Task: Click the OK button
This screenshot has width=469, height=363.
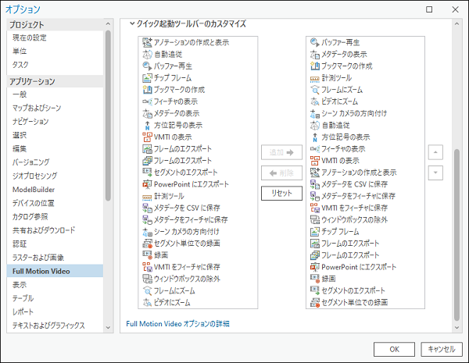Action: point(394,349)
